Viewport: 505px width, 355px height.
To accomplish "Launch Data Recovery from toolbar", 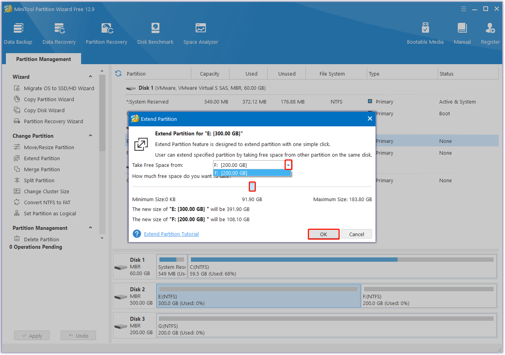I will [59, 33].
